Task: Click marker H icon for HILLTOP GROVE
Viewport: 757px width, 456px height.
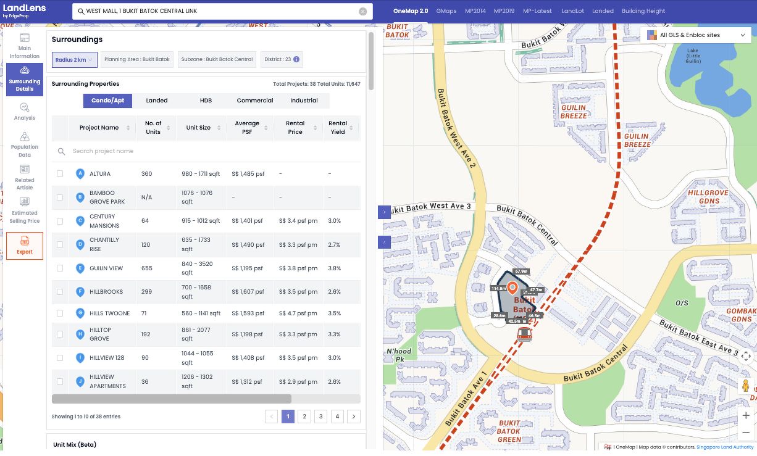Action: click(x=80, y=334)
